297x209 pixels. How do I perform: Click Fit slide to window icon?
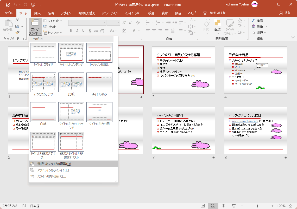(x=291, y=206)
